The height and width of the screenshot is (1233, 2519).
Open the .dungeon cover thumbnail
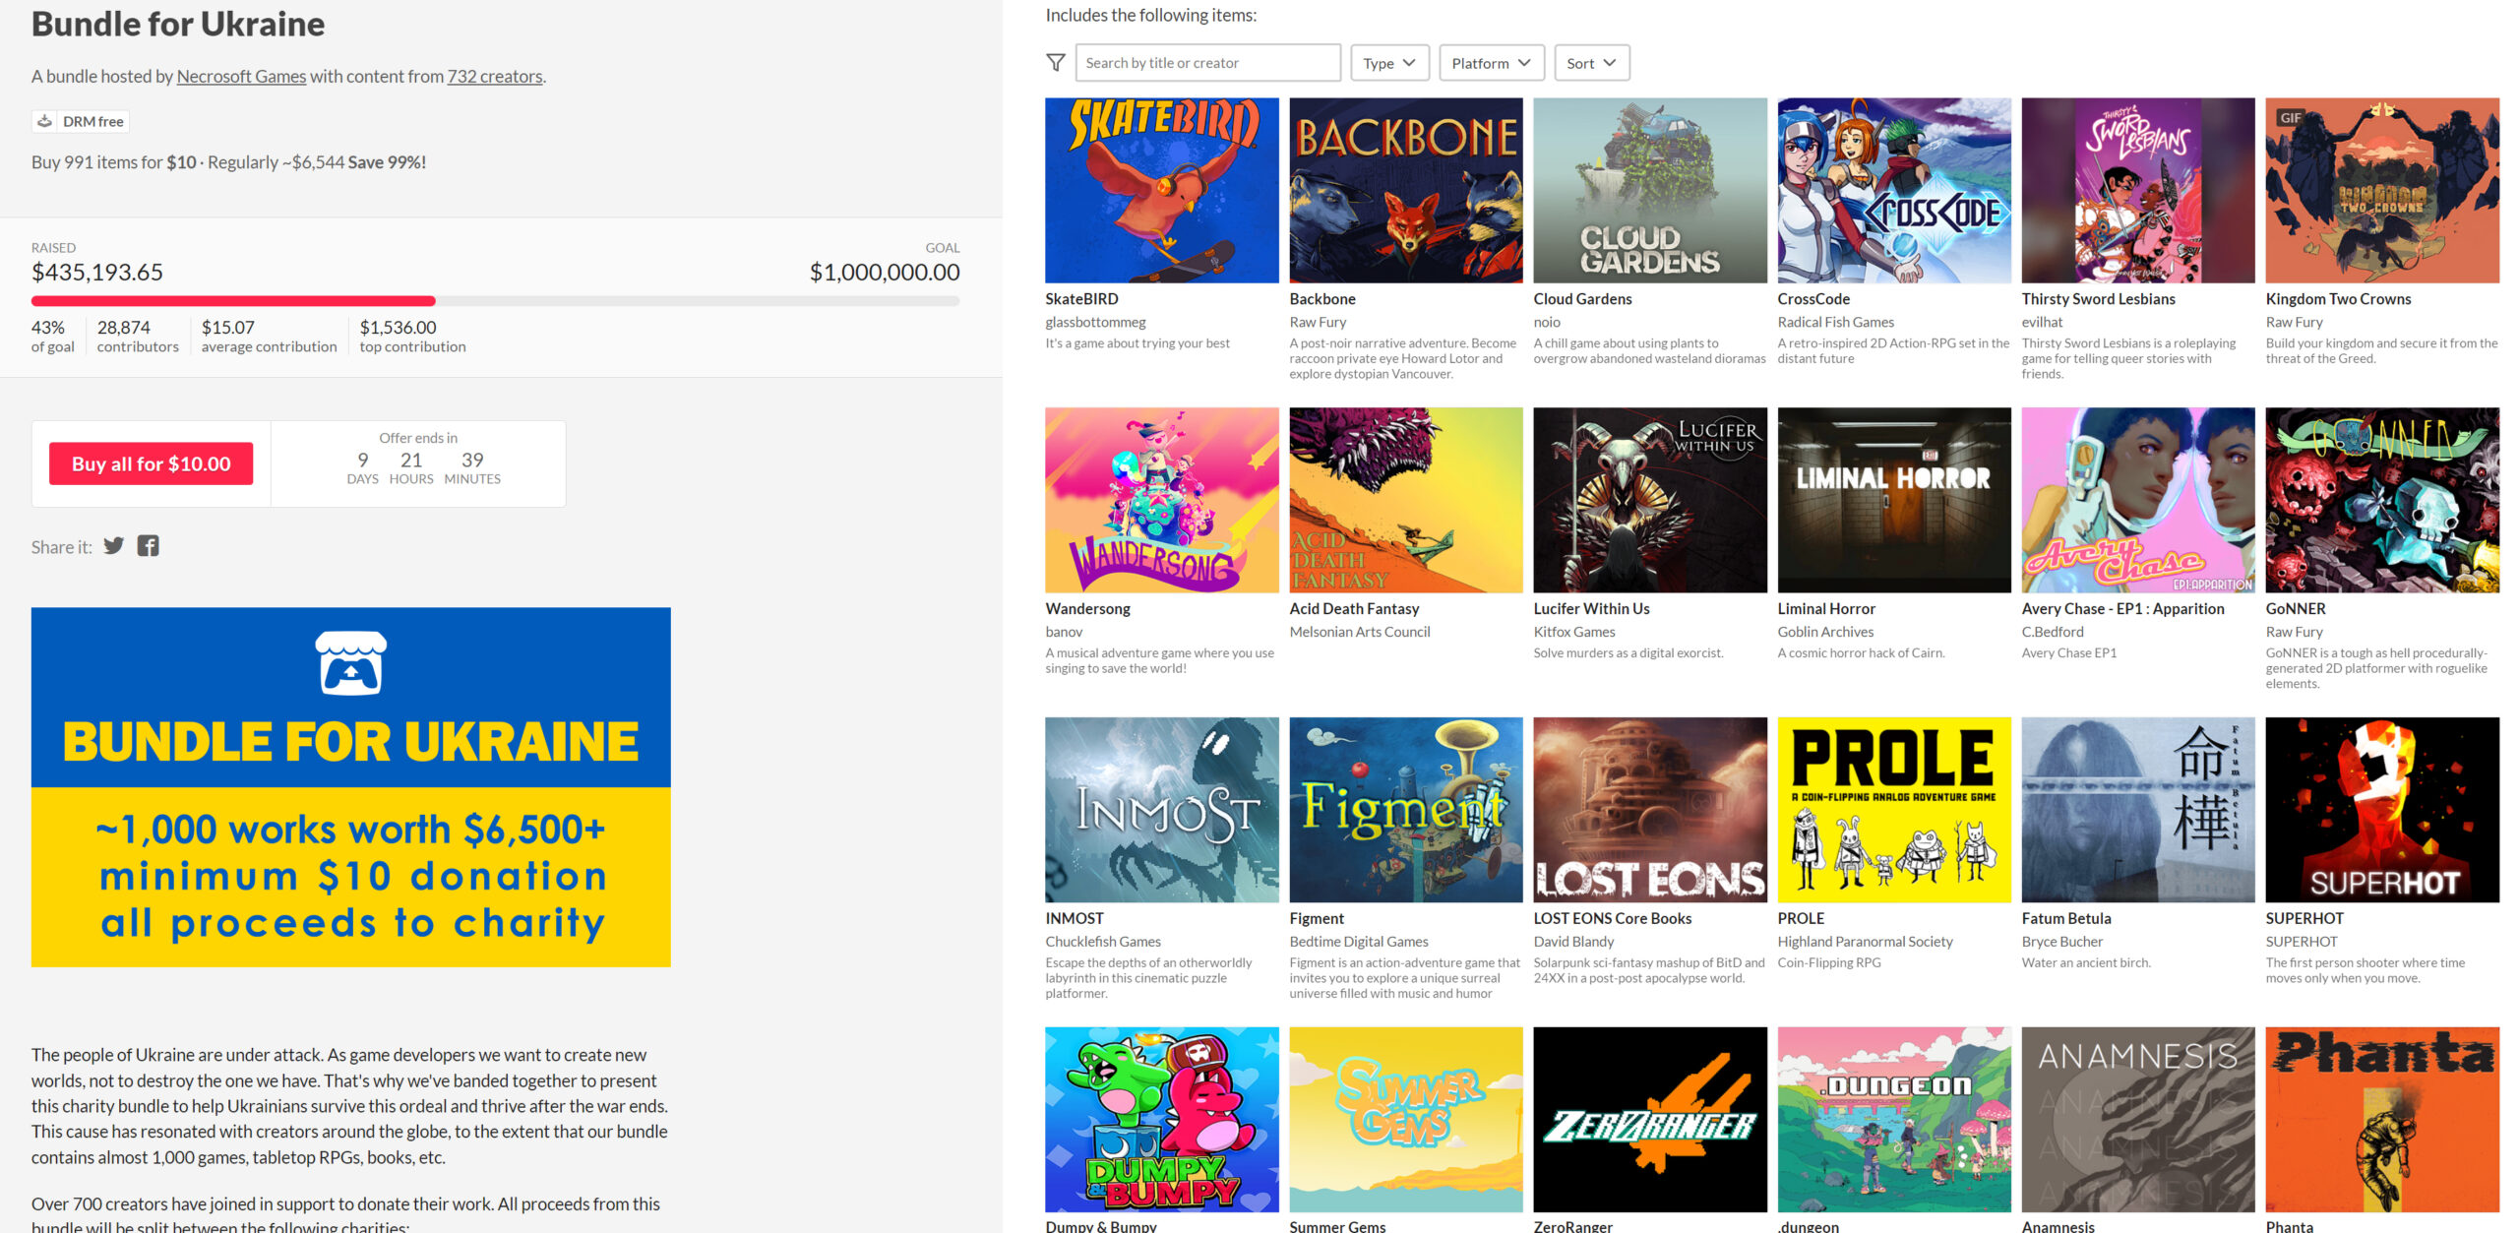tap(1893, 1119)
